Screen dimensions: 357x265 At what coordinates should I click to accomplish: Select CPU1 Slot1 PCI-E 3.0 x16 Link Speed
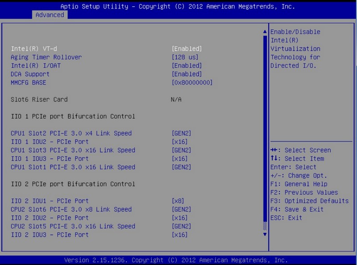coord(73,167)
